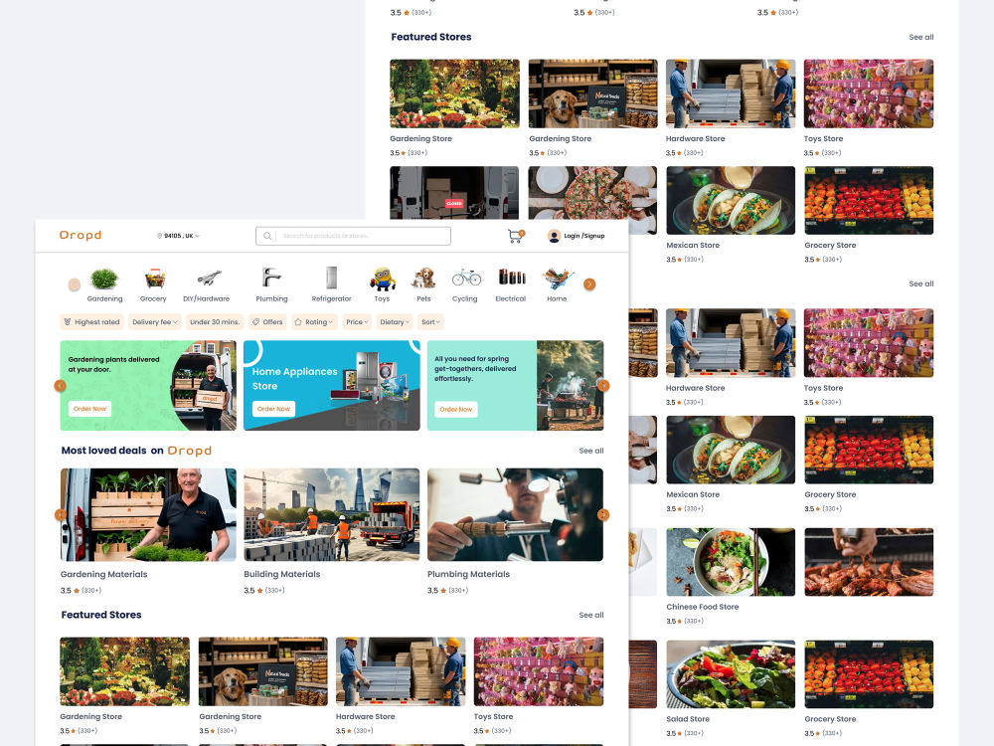Select the Cycling bicycle category icon

tap(466, 278)
